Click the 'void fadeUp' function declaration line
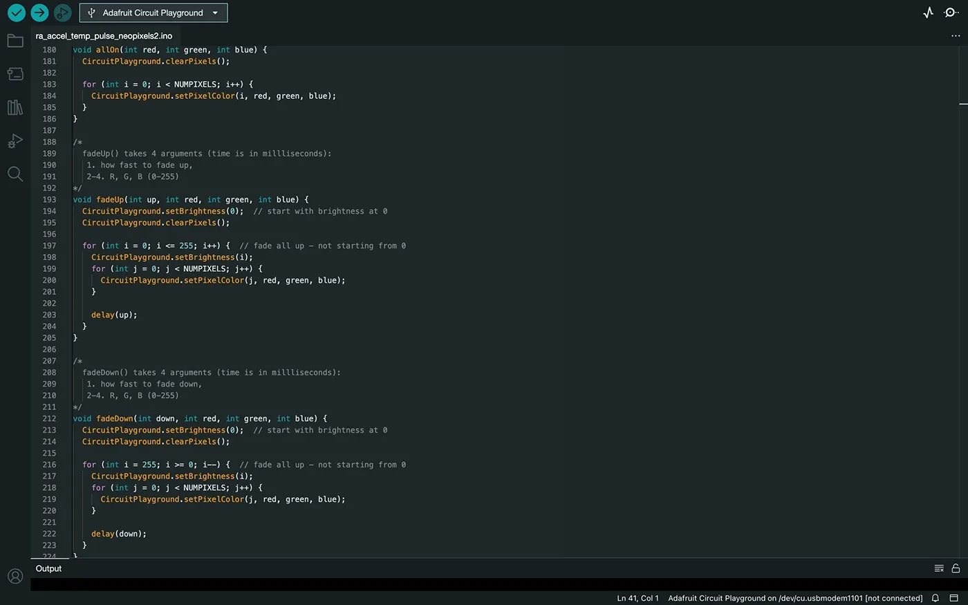Viewport: 968px width, 605px height. tap(191, 200)
